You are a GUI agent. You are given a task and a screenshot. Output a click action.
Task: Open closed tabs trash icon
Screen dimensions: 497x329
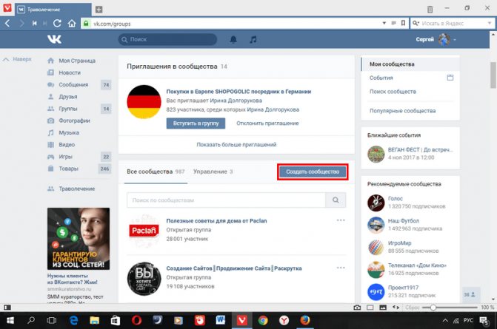point(430,9)
